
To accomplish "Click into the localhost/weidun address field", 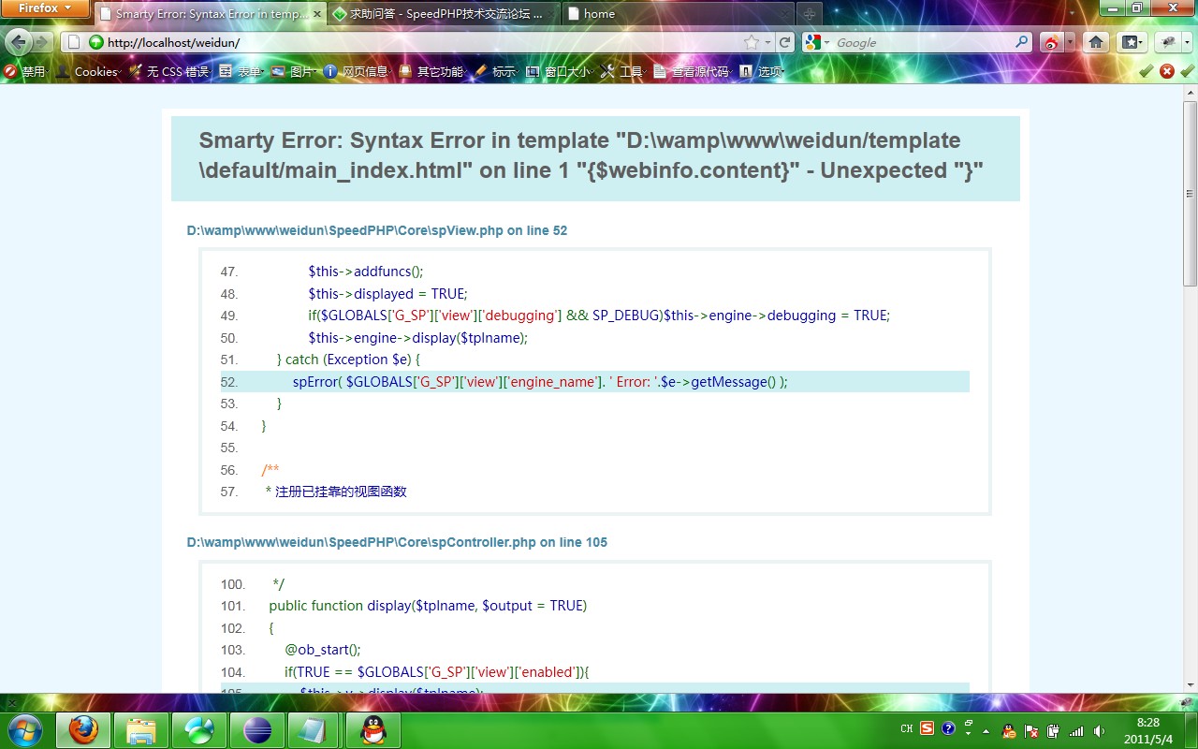I will [421, 42].
